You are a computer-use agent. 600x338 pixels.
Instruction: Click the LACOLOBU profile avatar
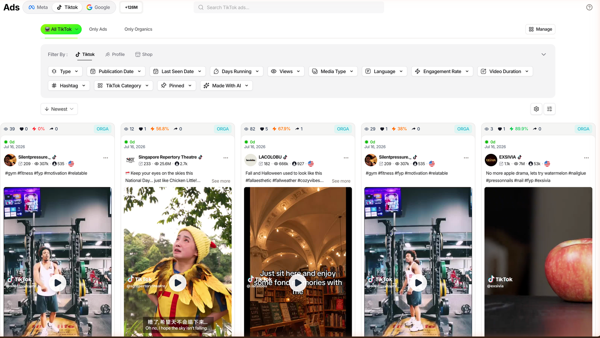coord(250,160)
